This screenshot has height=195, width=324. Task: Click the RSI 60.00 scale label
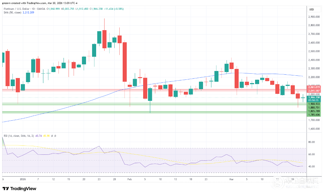pos(311,154)
